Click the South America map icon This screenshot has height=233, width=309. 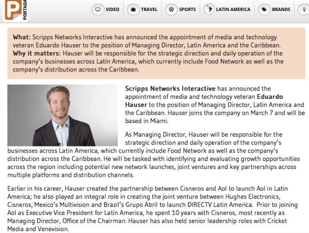[x=208, y=9]
